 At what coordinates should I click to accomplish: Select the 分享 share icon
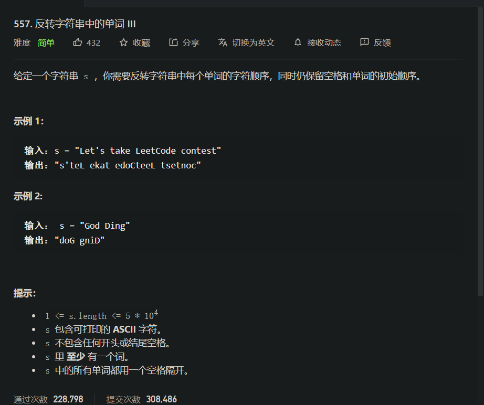tap(174, 42)
